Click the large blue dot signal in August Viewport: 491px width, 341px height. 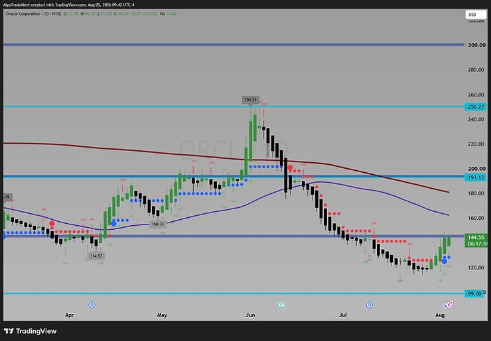click(445, 261)
